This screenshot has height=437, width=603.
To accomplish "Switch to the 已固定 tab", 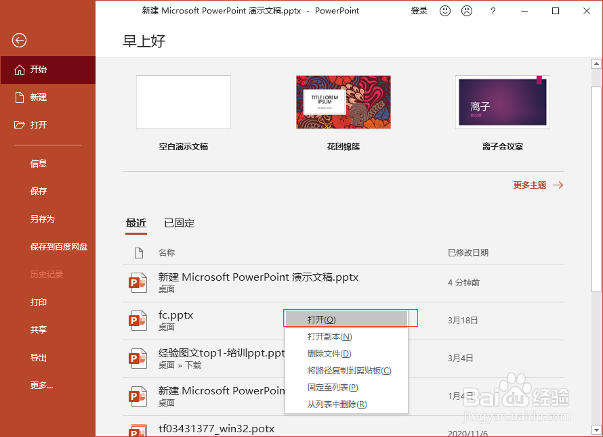I will (x=179, y=223).
